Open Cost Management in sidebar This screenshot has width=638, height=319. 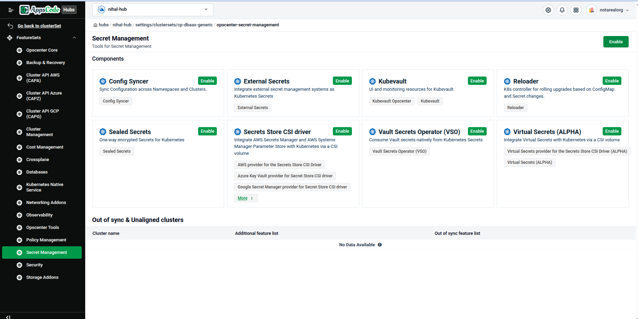coord(42,147)
